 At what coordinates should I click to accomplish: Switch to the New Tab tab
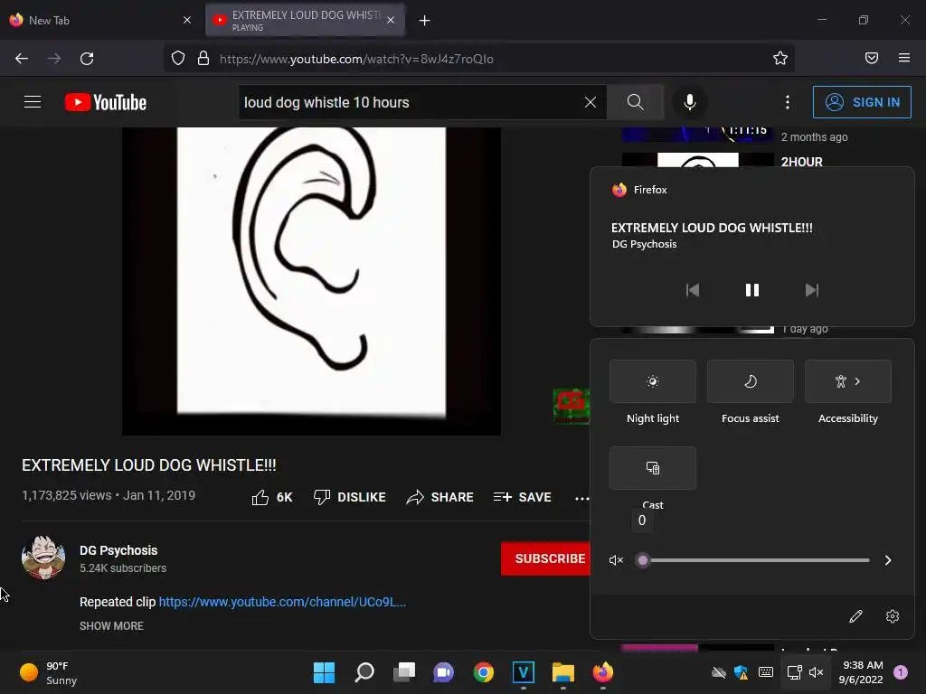coord(100,20)
